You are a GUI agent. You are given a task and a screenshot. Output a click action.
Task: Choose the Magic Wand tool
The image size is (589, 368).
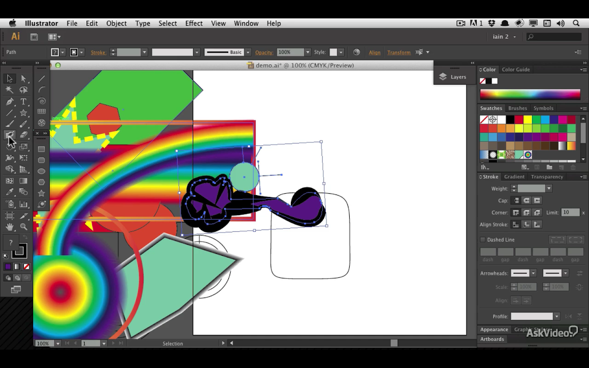click(10, 90)
